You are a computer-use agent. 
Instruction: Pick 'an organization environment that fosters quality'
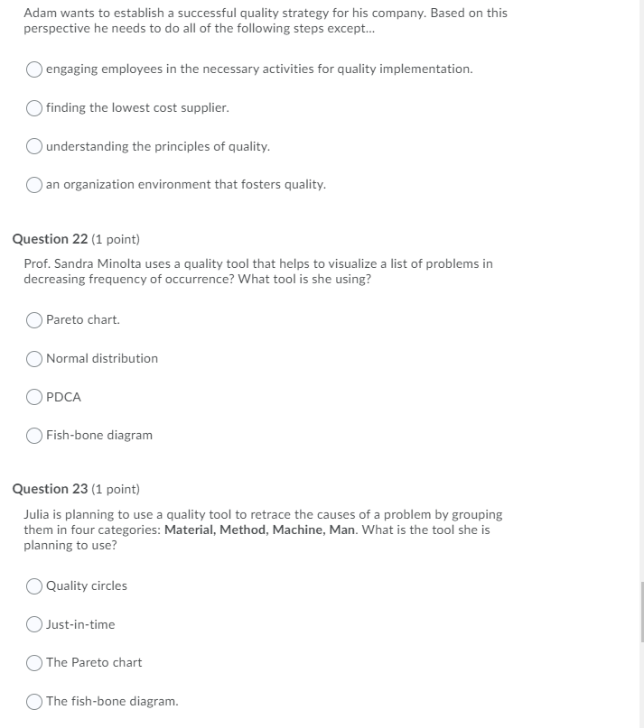(x=33, y=184)
